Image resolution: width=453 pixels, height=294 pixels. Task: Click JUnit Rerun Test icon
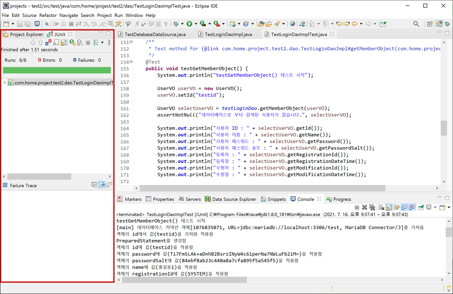[x=72, y=43]
